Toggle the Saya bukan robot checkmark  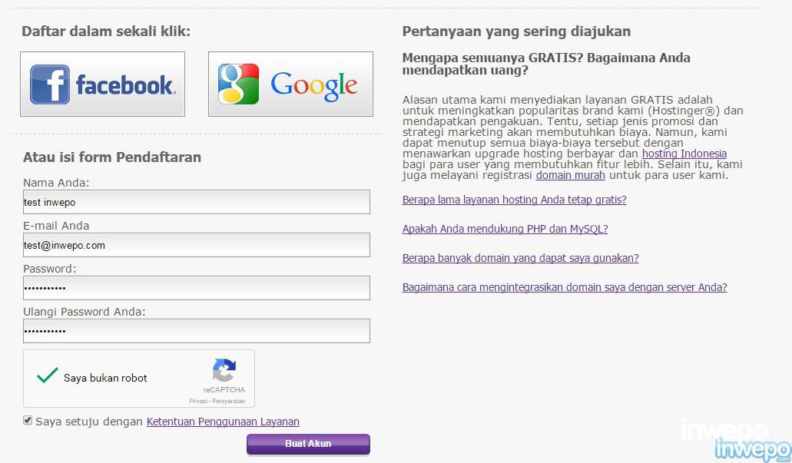tap(48, 375)
